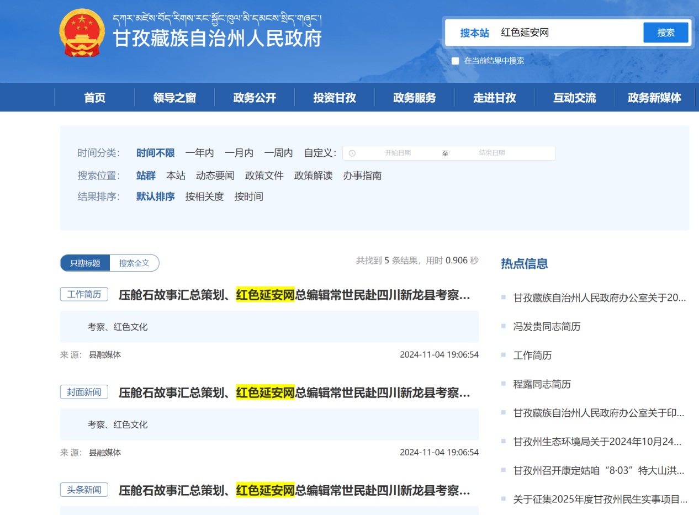Open the result title tagged 头条新闻

295,491
